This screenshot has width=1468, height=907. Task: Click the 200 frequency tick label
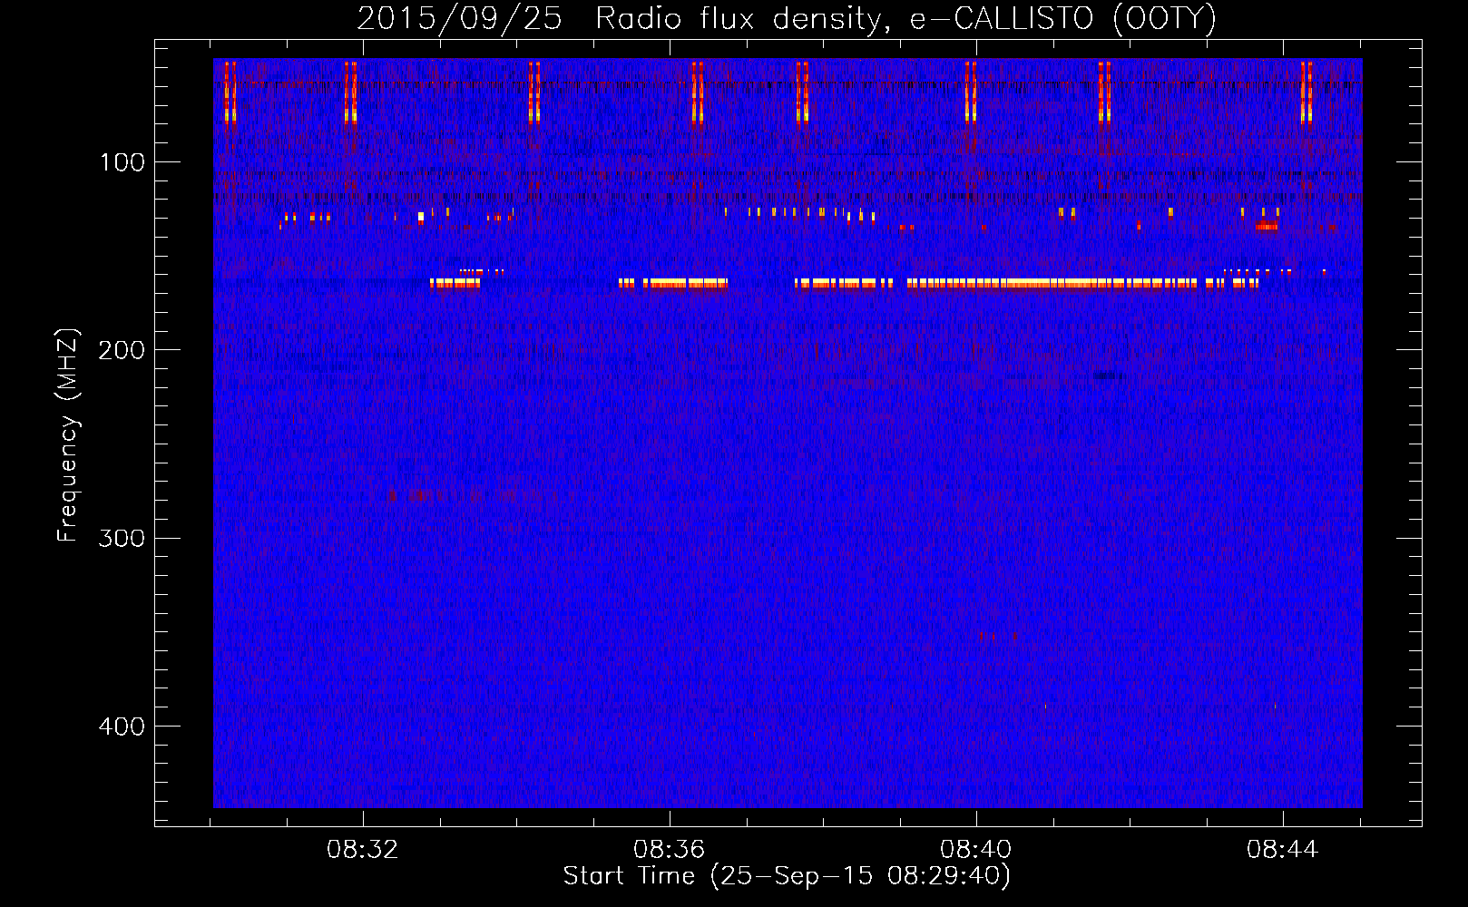point(122,350)
